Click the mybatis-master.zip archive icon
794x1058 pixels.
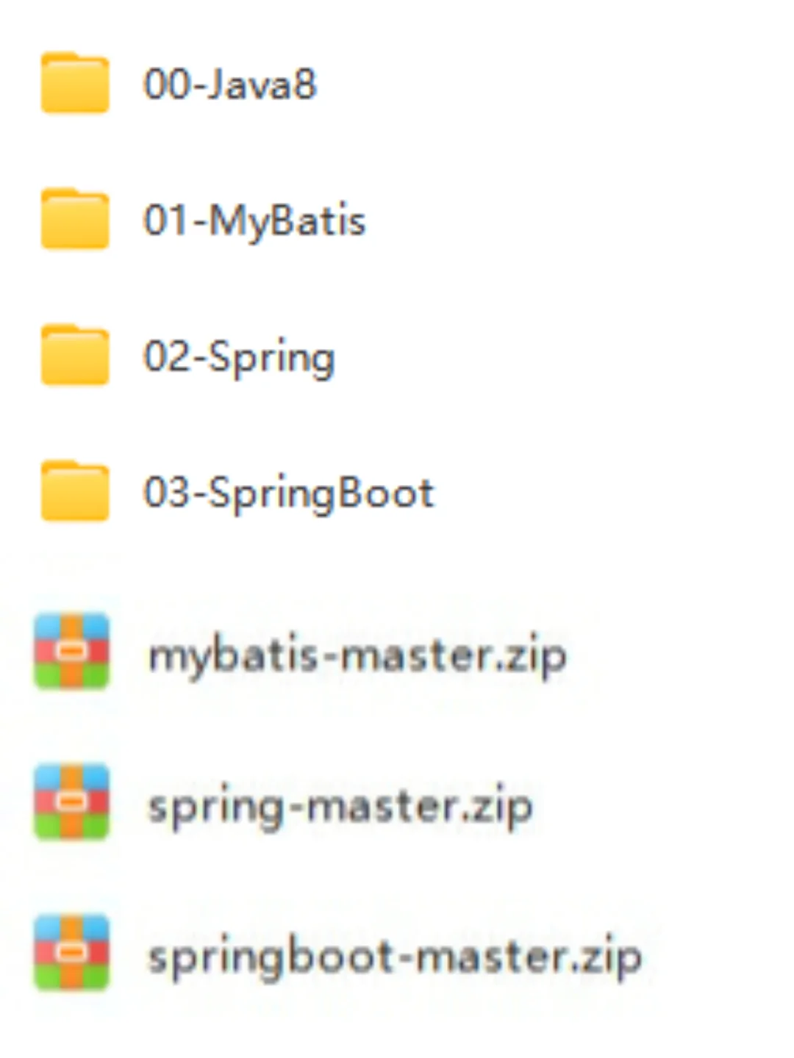point(72,652)
